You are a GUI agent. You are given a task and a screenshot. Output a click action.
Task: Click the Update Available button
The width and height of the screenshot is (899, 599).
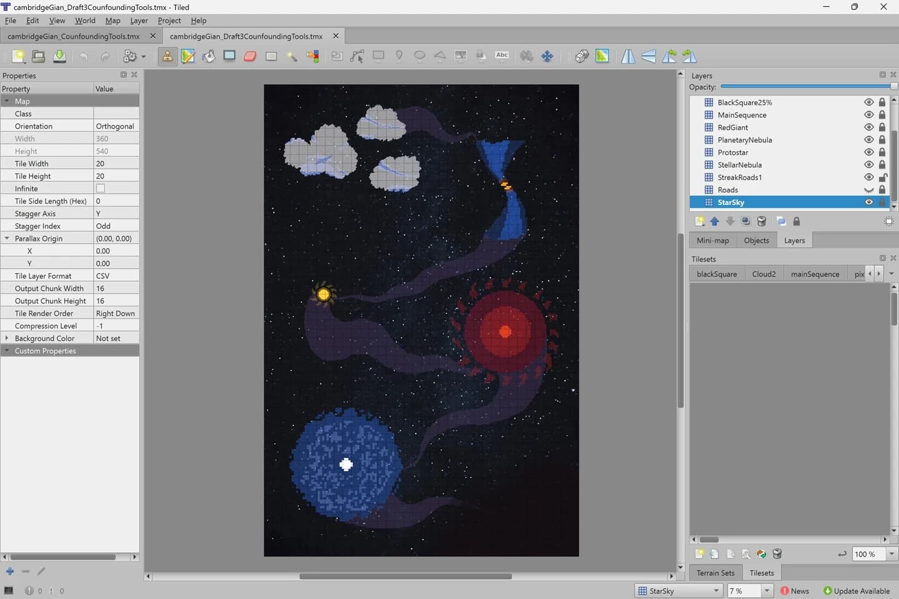point(857,591)
